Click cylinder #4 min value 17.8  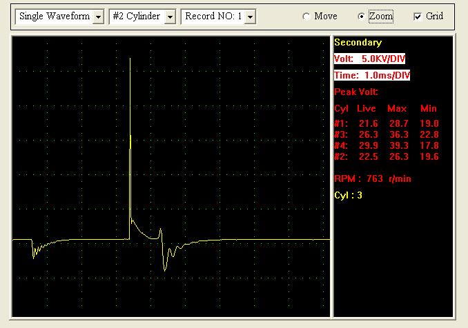point(429,145)
